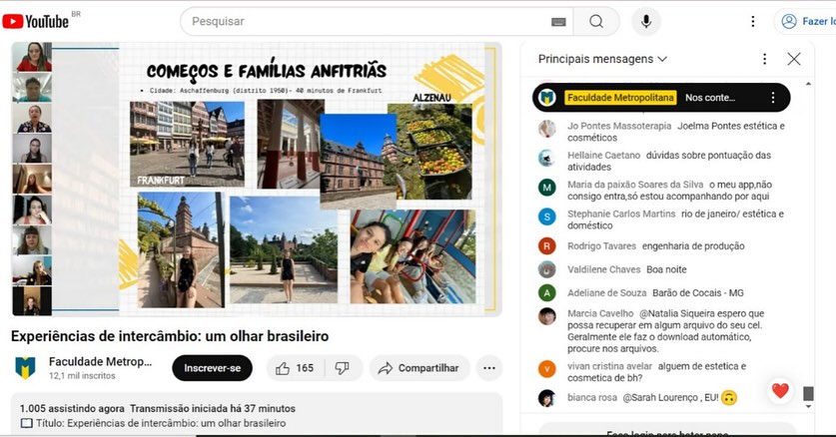The image size is (836, 437).
Task: Activate voice search microphone icon
Action: pos(645,21)
